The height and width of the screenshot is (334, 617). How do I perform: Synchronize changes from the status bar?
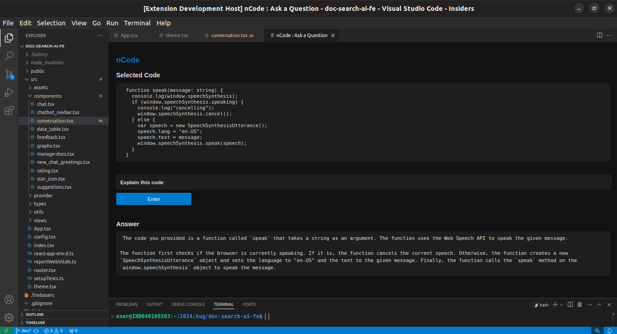[36, 330]
